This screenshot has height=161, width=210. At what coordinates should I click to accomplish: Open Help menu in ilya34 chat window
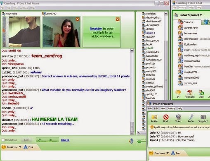(180, 108)
